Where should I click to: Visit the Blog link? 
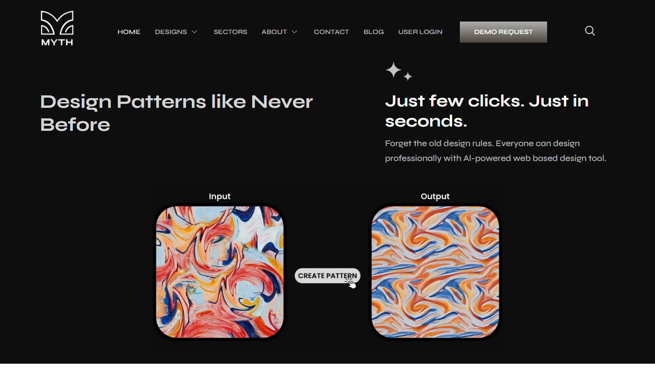click(x=374, y=32)
